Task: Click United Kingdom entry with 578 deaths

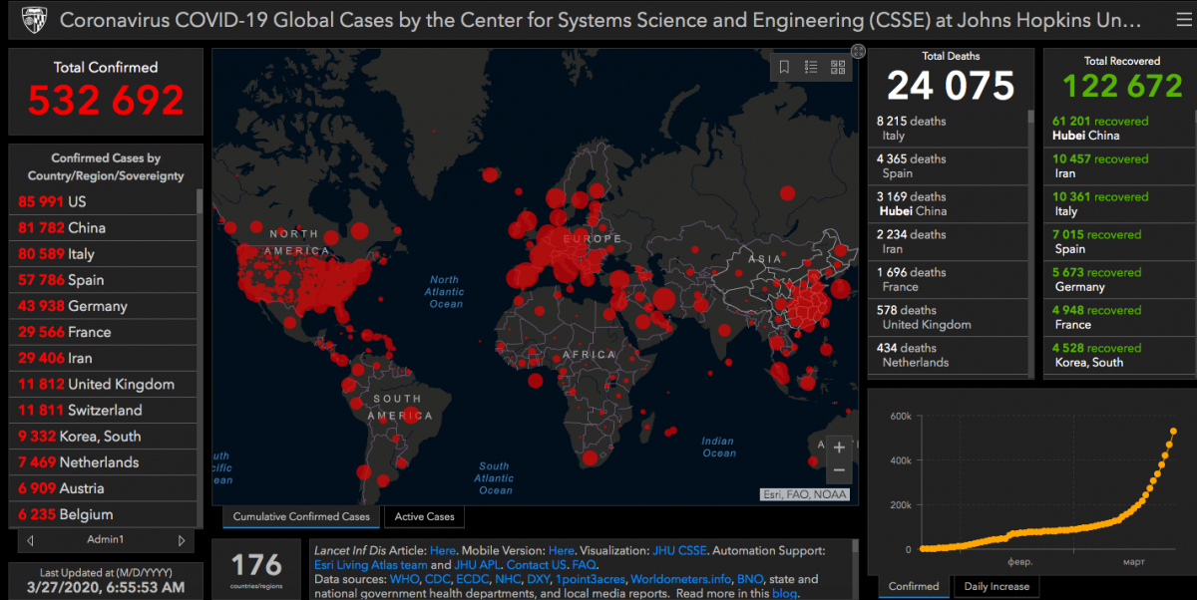Action: tap(948, 318)
